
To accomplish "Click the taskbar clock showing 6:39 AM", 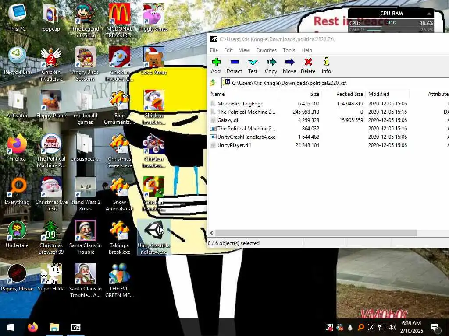I will [411, 327].
